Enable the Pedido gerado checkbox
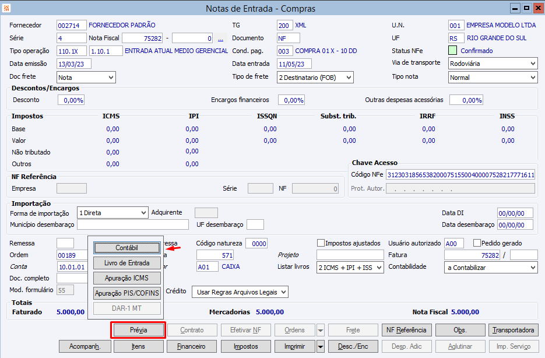This screenshot has height=358, width=545. pyautogui.click(x=477, y=243)
